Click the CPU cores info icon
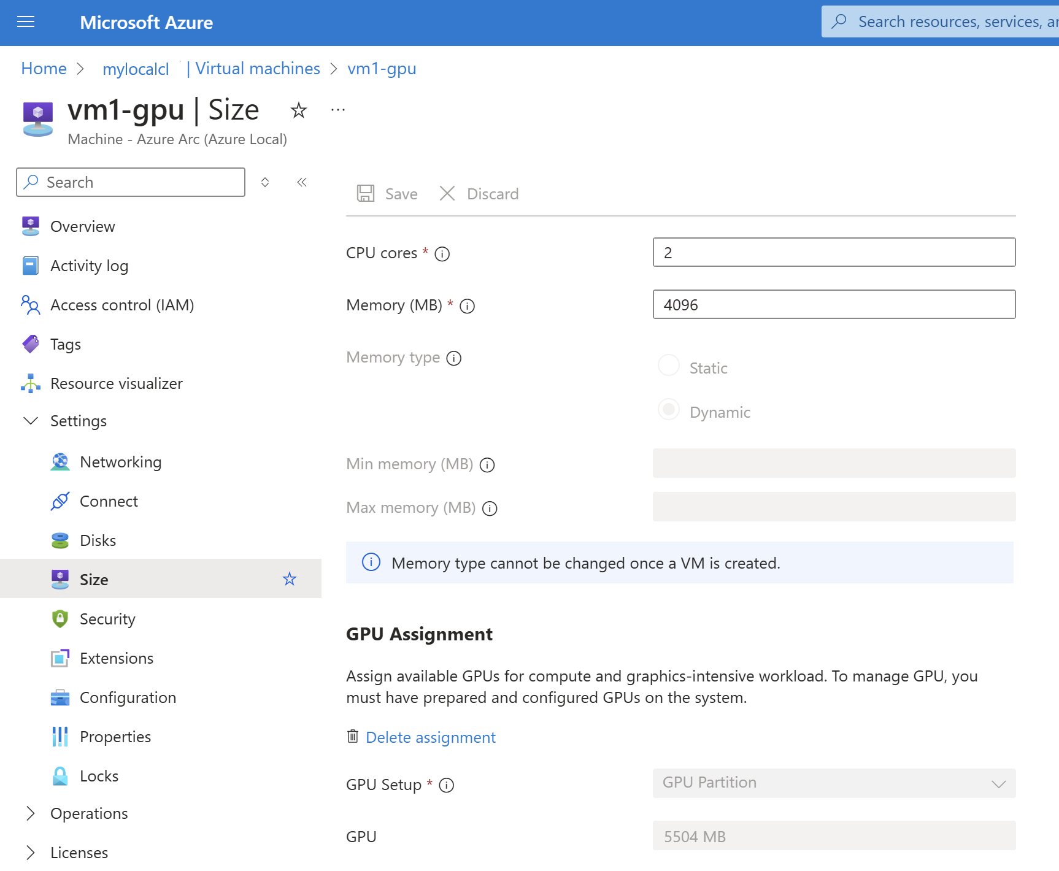 (442, 254)
